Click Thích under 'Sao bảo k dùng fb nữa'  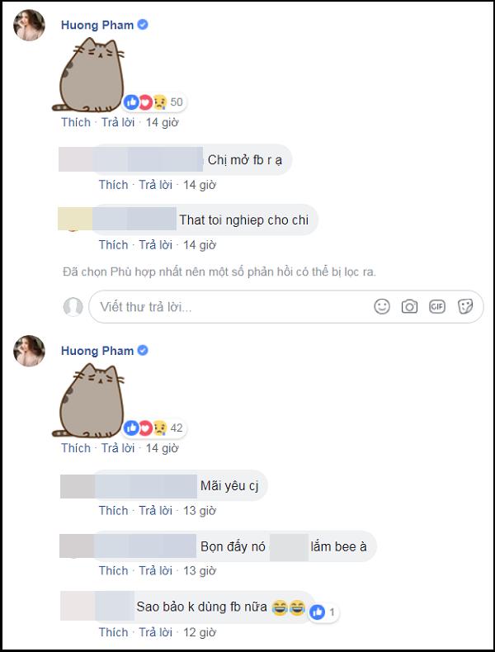pos(114,632)
